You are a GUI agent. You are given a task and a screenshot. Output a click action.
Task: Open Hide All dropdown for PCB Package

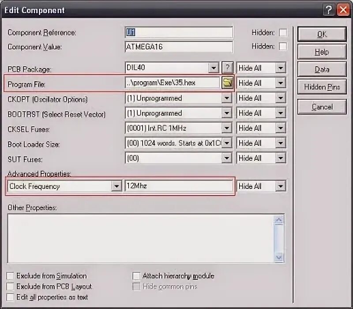pos(281,68)
